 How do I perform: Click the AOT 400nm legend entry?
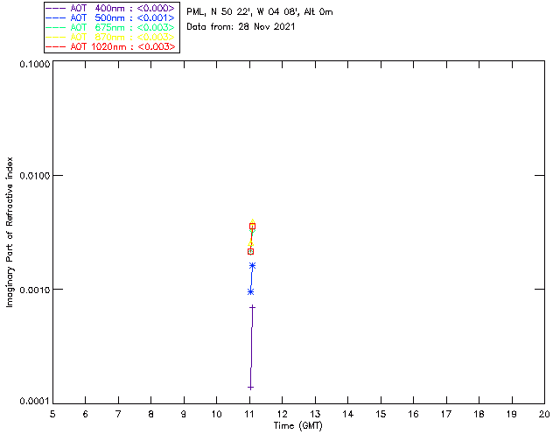[110, 9]
